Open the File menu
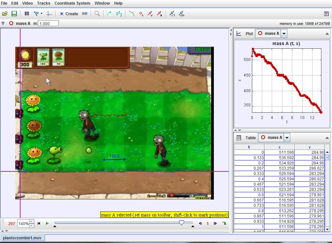 (x=4, y=3)
